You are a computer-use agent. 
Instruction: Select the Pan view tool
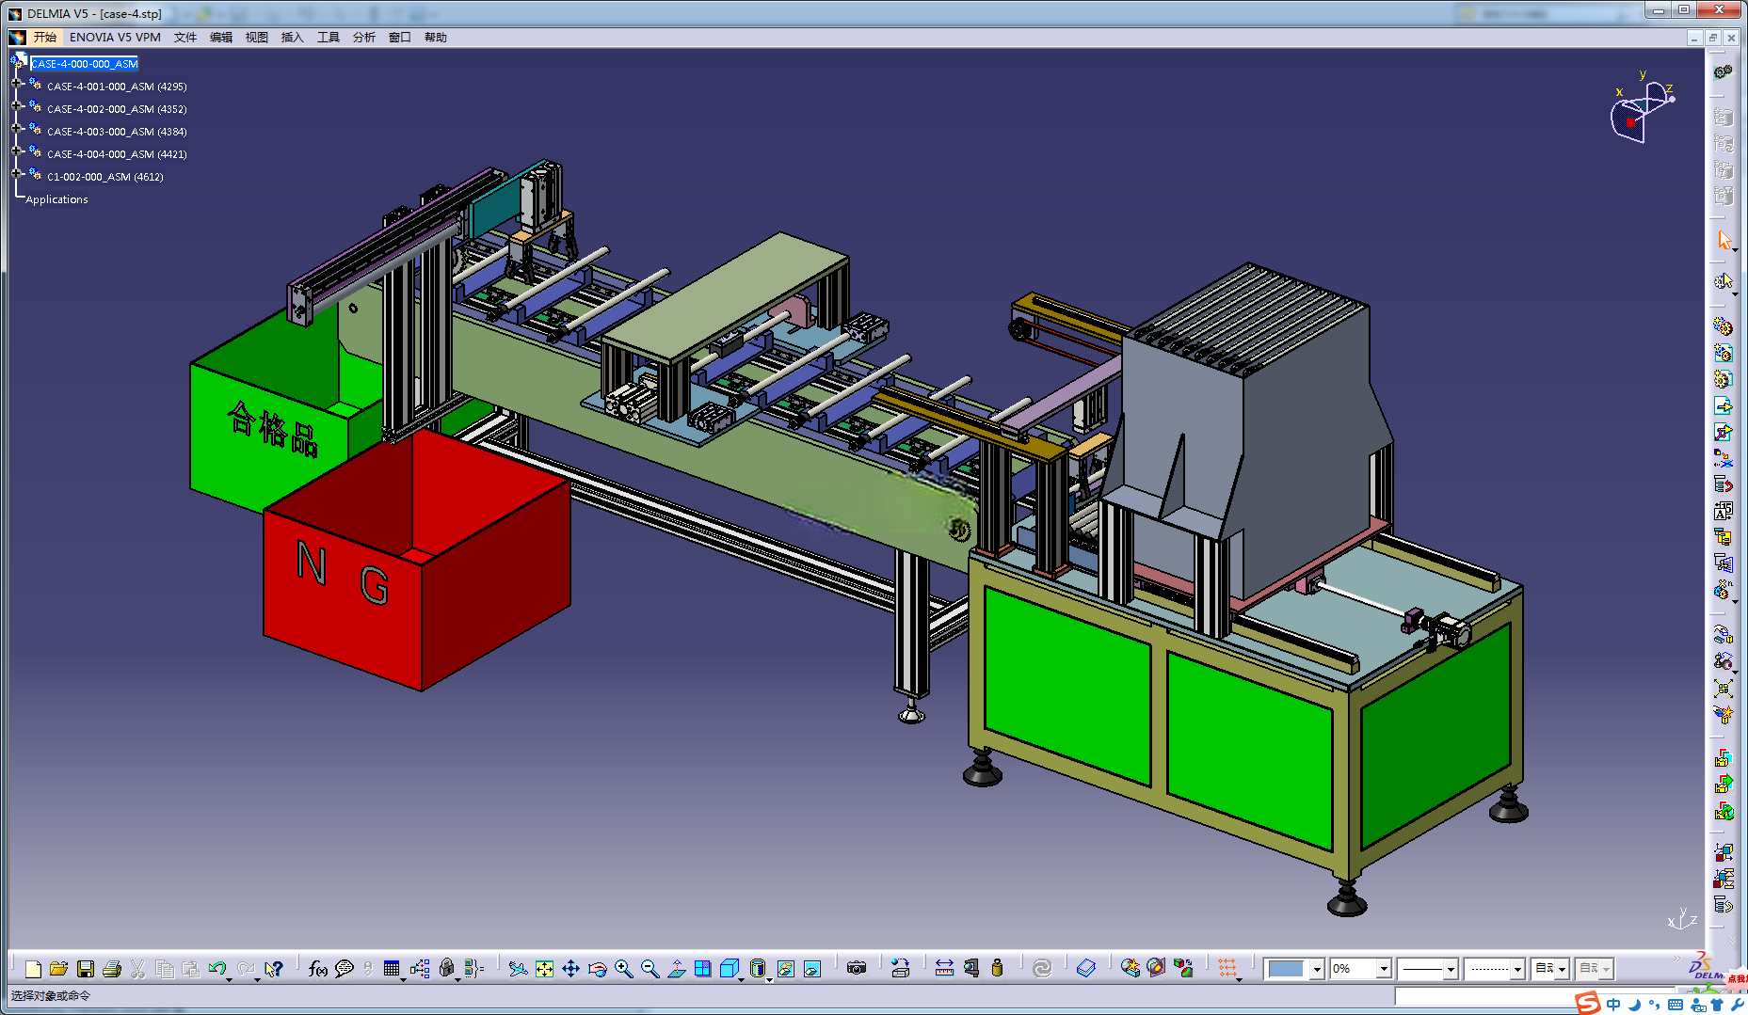point(570,968)
